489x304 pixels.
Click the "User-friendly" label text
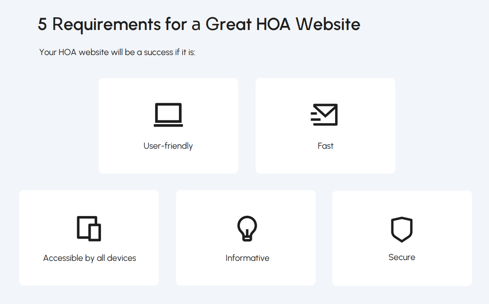168,146
